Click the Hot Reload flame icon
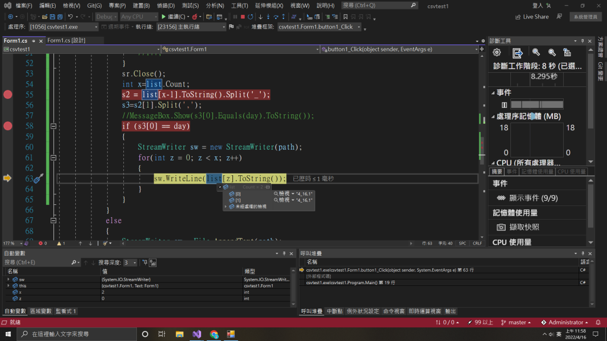 (194, 17)
